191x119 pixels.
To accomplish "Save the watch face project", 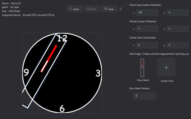I will pos(109,9).
